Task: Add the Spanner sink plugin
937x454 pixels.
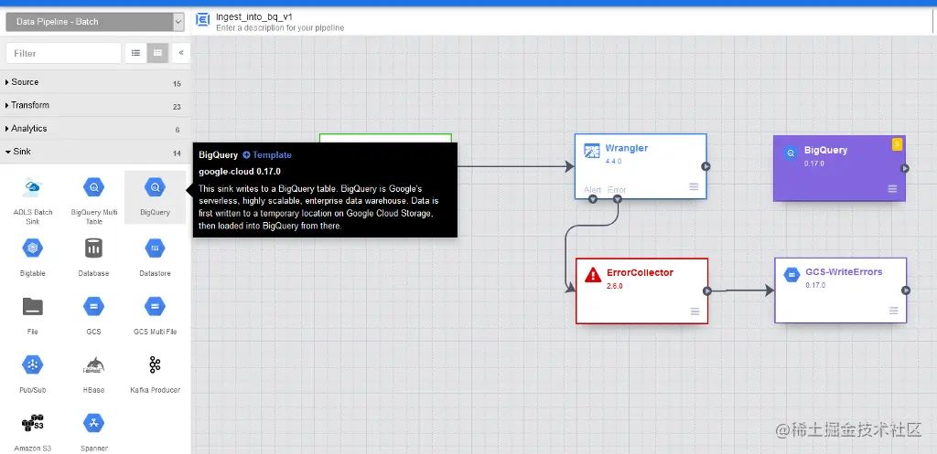Action: [x=94, y=423]
